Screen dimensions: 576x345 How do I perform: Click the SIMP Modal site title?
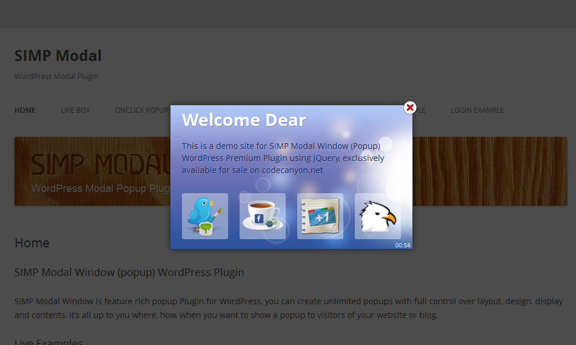58,56
